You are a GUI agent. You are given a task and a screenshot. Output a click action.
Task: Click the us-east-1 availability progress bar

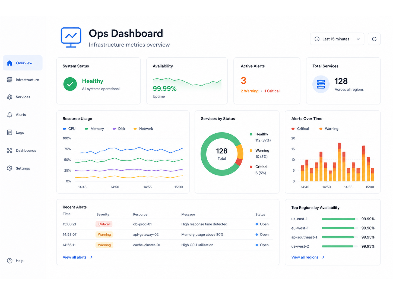[340, 219]
